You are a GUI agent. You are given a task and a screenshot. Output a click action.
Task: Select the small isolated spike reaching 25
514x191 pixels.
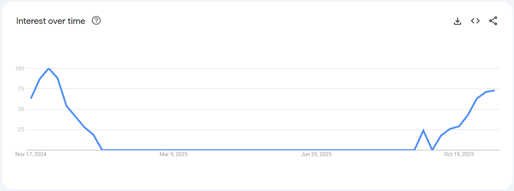(423, 130)
